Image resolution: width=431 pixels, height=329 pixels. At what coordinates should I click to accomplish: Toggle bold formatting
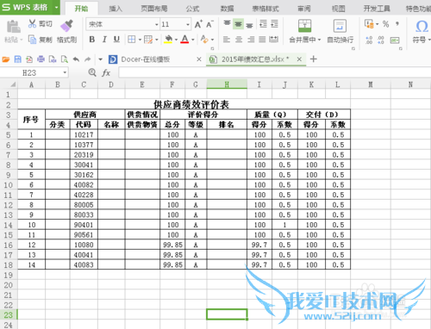92,40
